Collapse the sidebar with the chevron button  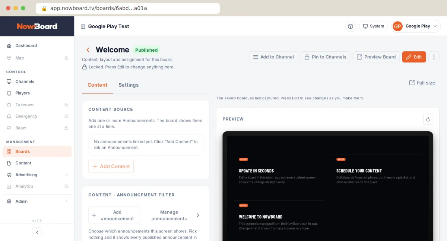[37, 232]
